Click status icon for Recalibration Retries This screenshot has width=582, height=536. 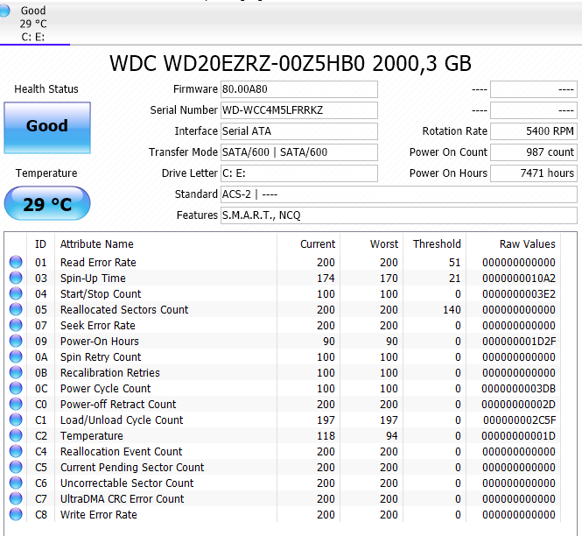click(16, 372)
